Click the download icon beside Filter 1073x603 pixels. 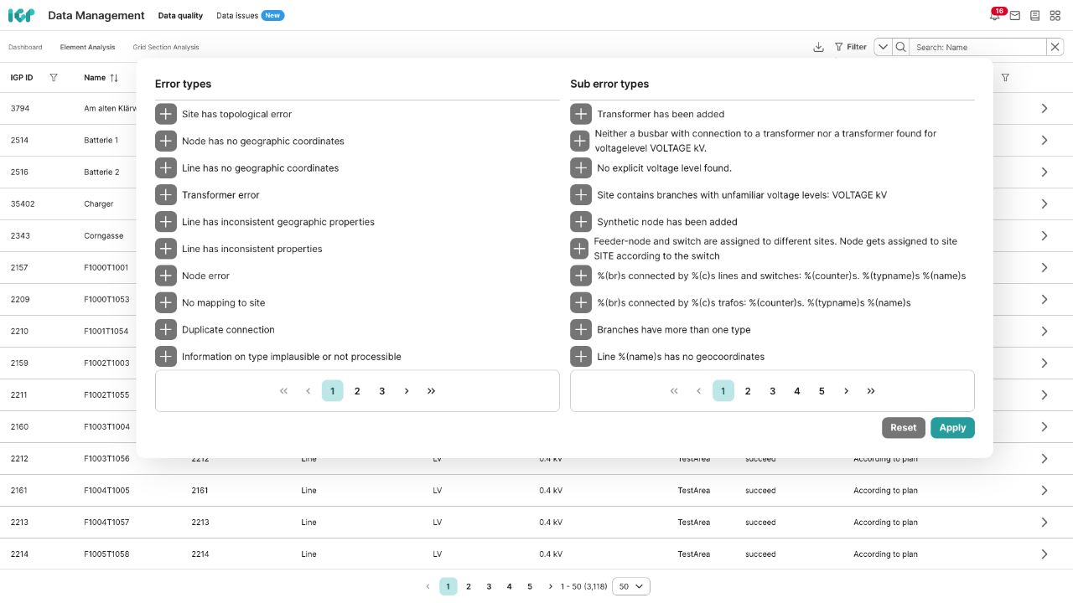click(x=818, y=48)
